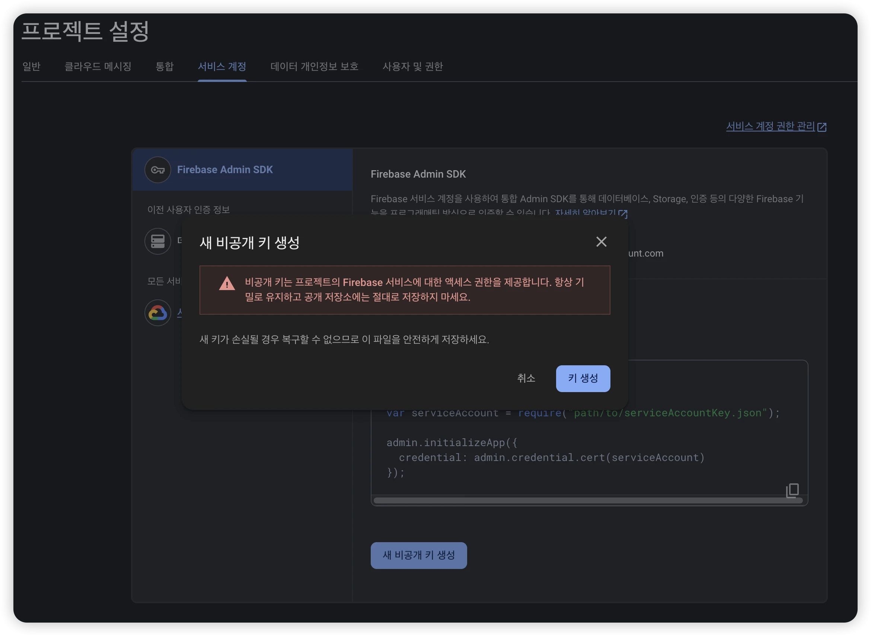Viewport: 871px width, 636px height.
Task: Click the 새 비공개 키 생성 button
Action: click(x=419, y=555)
